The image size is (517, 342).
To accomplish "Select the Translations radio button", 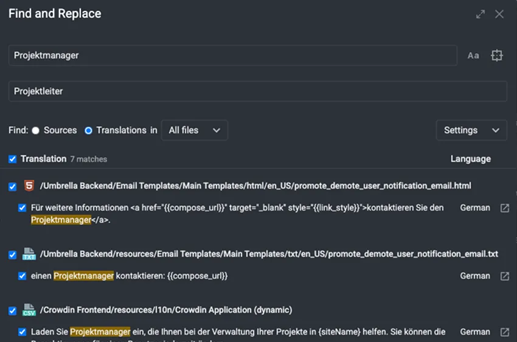I will pyautogui.click(x=88, y=130).
